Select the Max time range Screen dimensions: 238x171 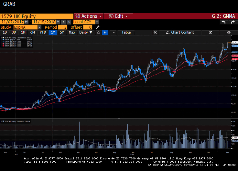pos(72,32)
